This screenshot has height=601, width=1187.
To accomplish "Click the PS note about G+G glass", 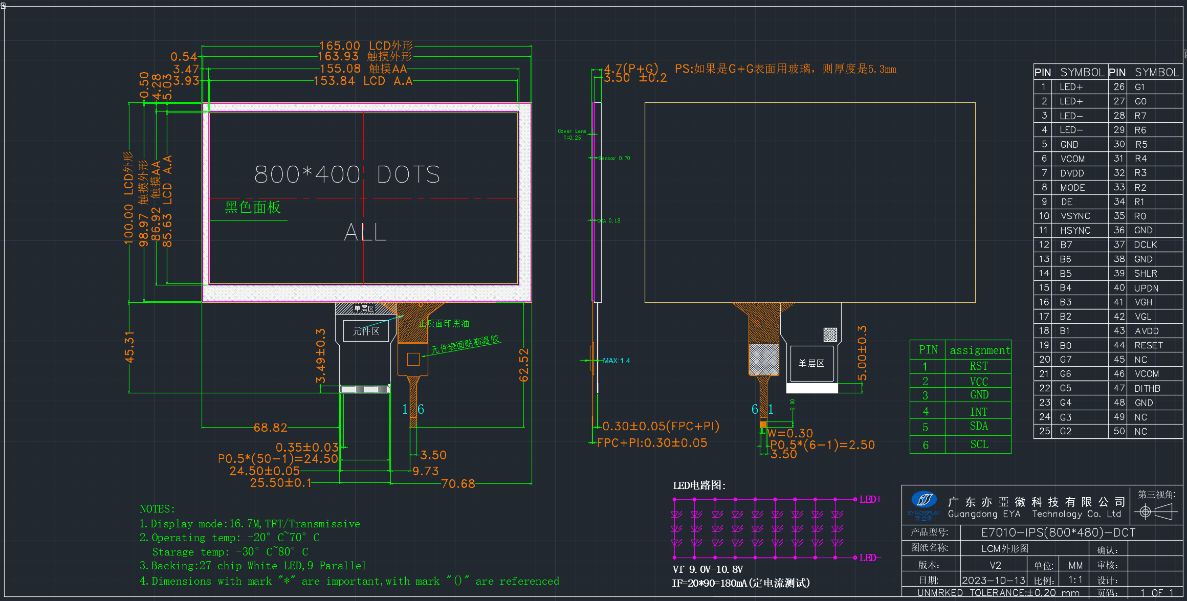I will [785, 69].
